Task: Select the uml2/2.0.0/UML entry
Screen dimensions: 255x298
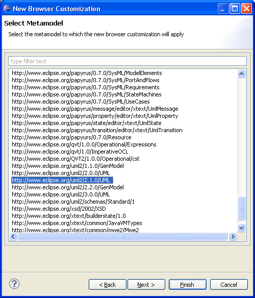Action: (61, 173)
